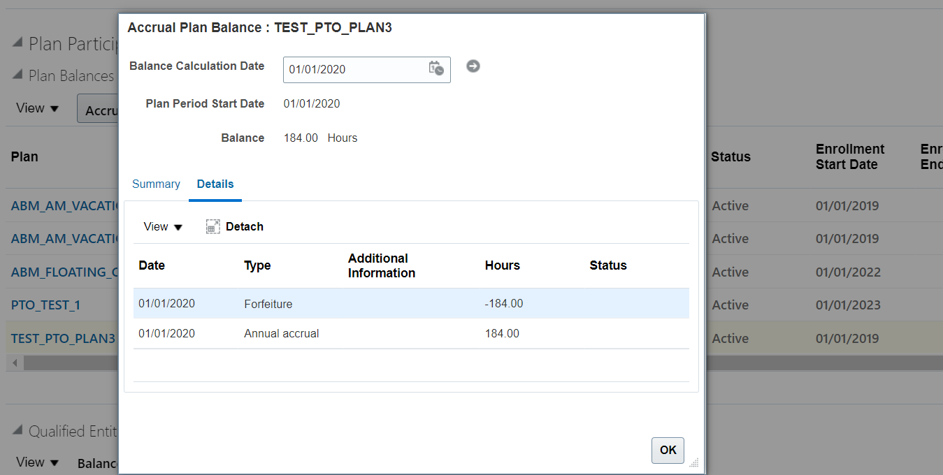Select the Details tab
The width and height of the screenshot is (943, 475).
(215, 184)
